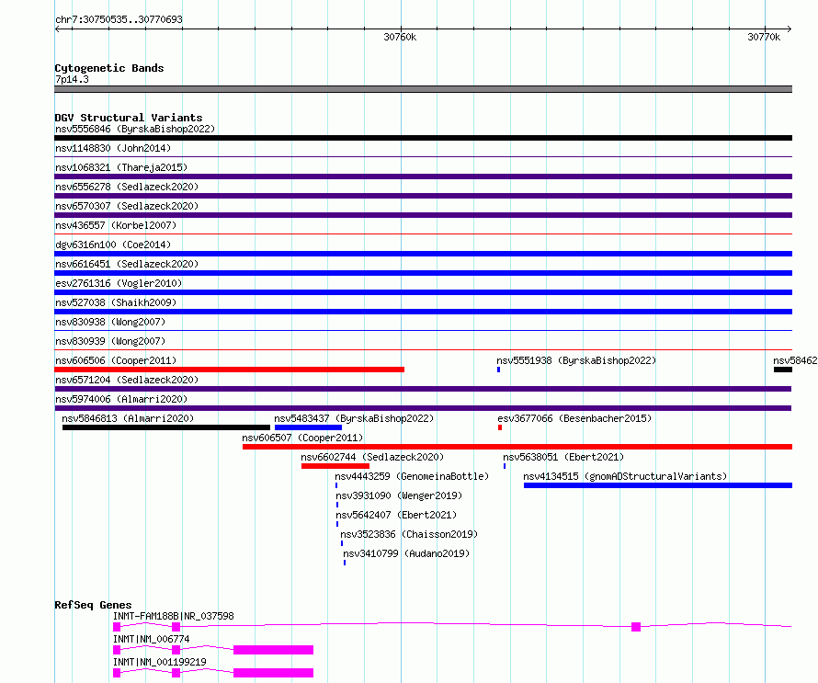The image size is (818, 683).
Task: Open variant nsv1068321 (Thareja2015) label
Action: pos(121,167)
